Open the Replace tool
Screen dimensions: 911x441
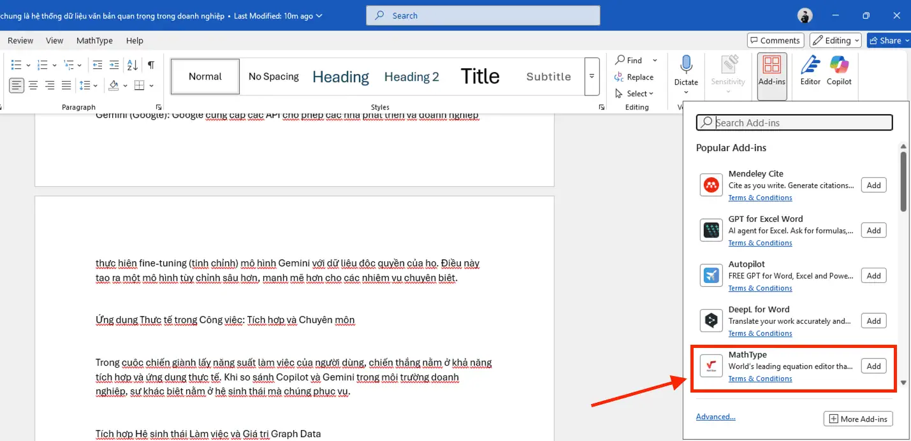[636, 76]
